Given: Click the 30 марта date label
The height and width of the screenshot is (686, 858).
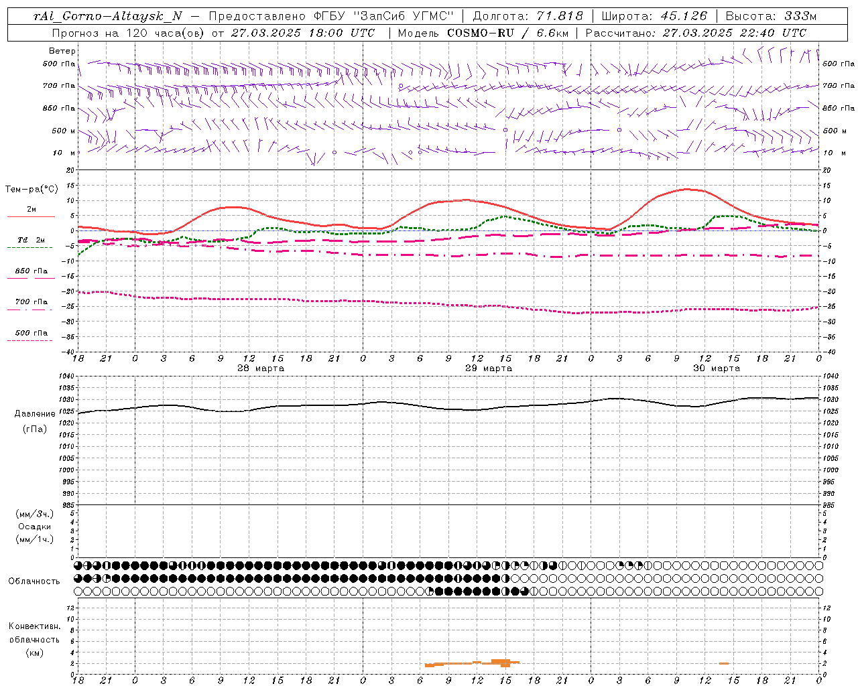Looking at the screenshot, I should 717,368.
